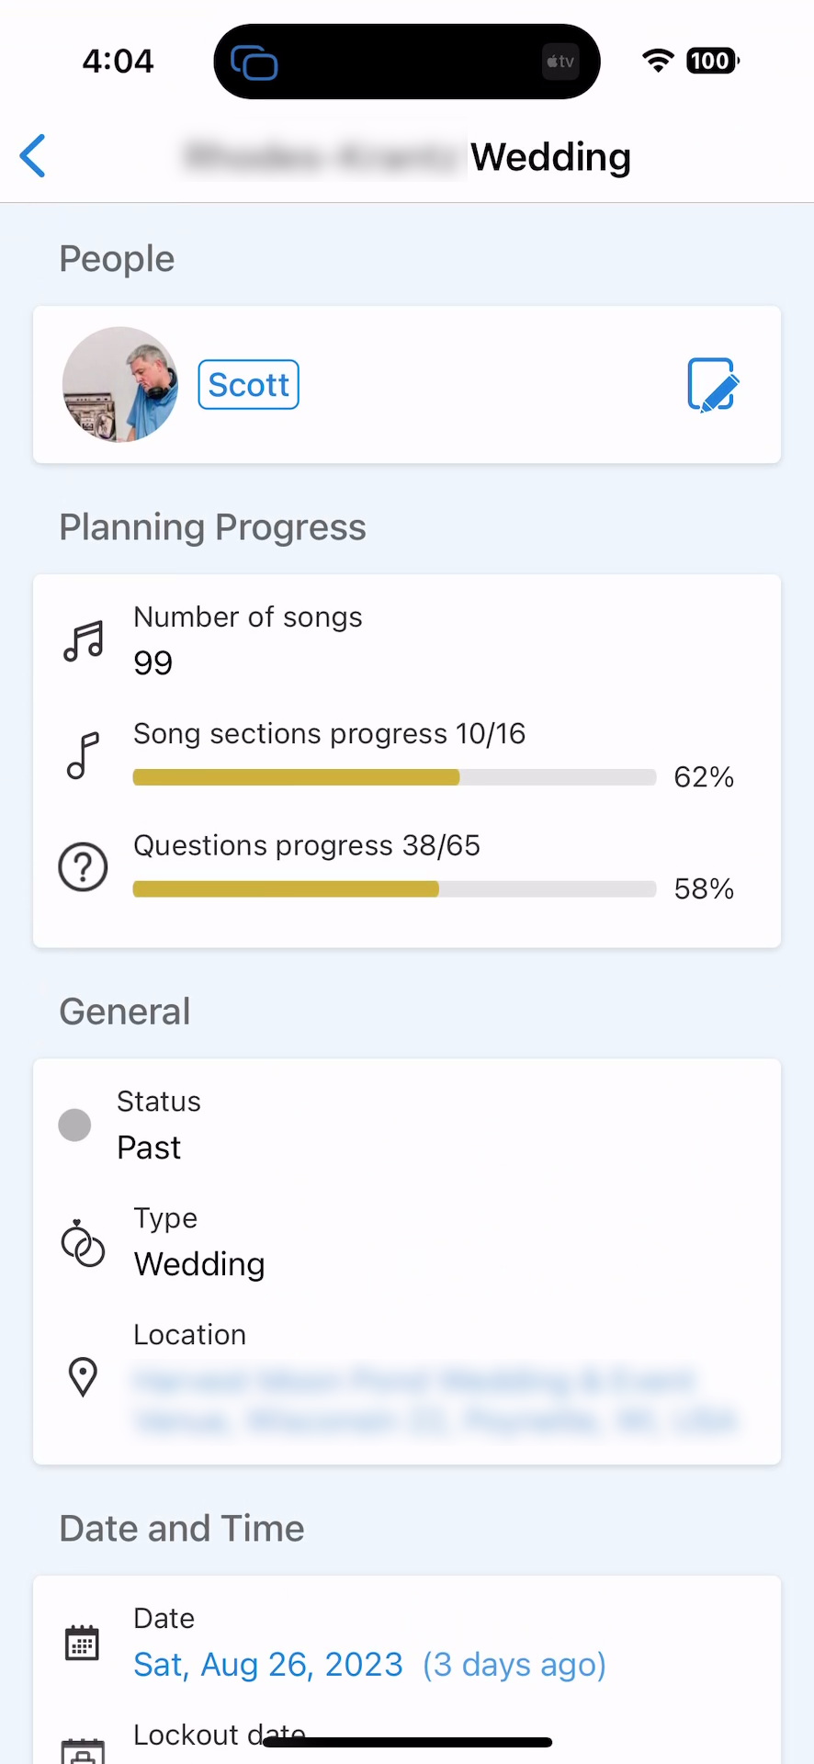Image resolution: width=814 pixels, height=1764 pixels.
Task: Tap the lockout date calendar icon
Action: coord(83,1751)
